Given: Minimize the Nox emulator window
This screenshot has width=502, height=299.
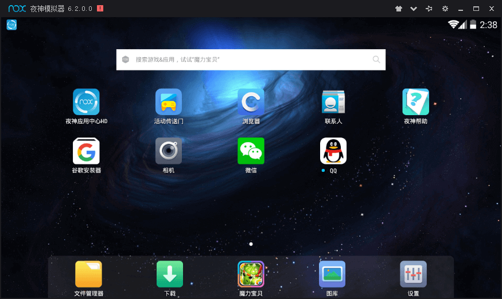Looking at the screenshot, I should click(461, 9).
